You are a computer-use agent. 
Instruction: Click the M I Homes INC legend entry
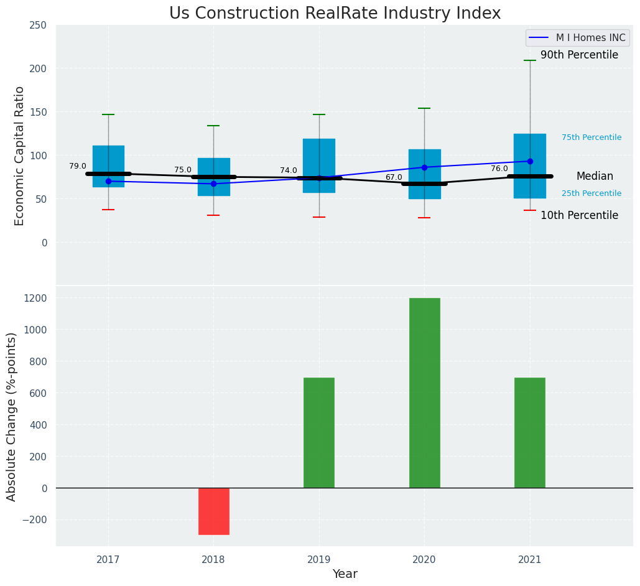(590, 38)
